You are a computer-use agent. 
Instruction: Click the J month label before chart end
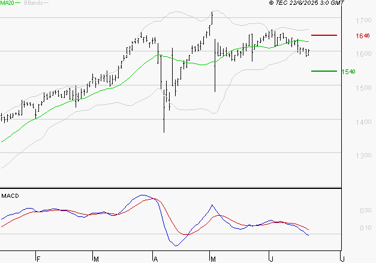[x=272, y=259]
